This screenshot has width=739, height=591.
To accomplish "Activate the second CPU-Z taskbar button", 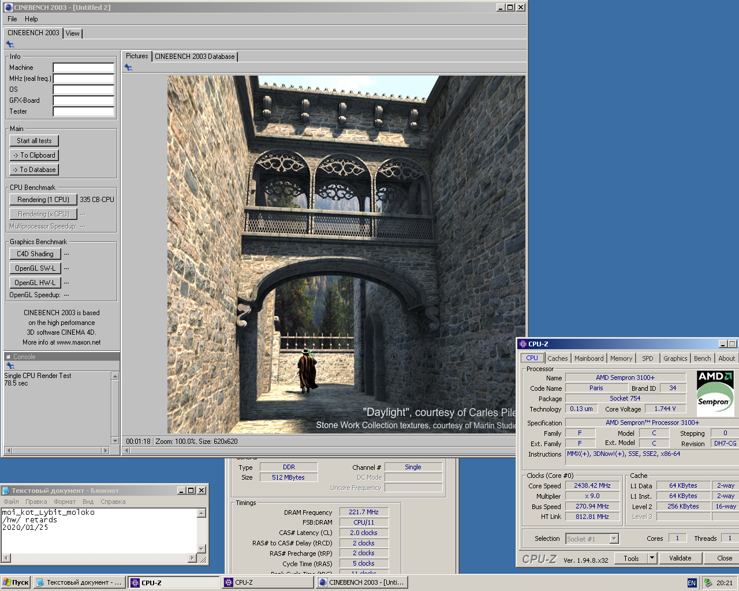I will [x=268, y=582].
